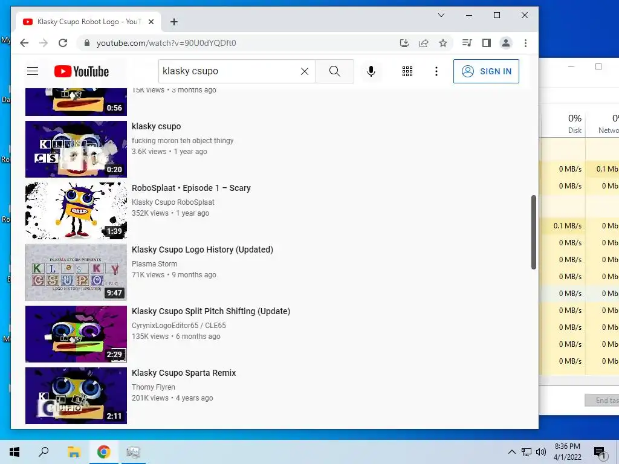The height and width of the screenshot is (464, 619).
Task: Click Chrome icon on taskbar
Action: pyautogui.click(x=103, y=452)
